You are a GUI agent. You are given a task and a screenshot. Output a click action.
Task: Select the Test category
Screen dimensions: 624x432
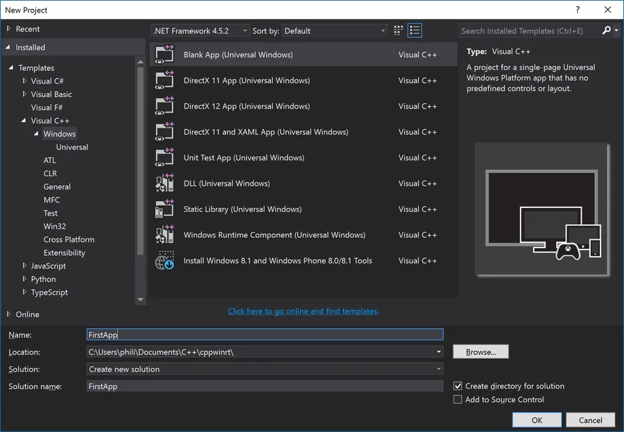click(x=51, y=213)
